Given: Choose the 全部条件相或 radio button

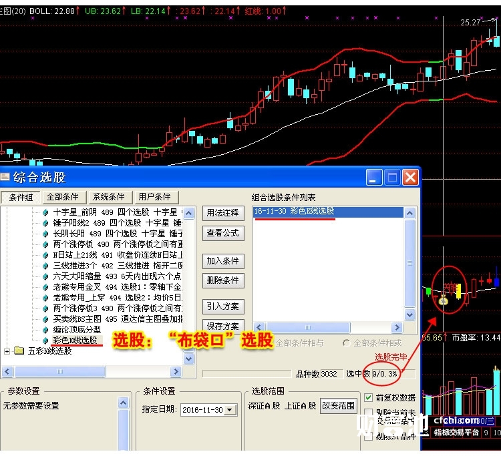Looking at the screenshot, I should click(x=346, y=343).
